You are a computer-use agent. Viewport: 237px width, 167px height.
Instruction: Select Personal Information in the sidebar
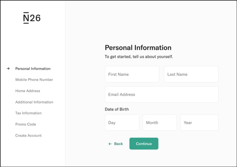(x=33, y=69)
